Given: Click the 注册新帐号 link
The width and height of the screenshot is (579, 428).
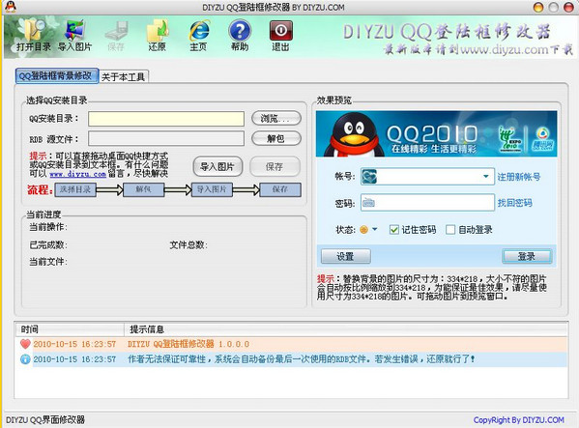Looking at the screenshot, I should 519,177.
